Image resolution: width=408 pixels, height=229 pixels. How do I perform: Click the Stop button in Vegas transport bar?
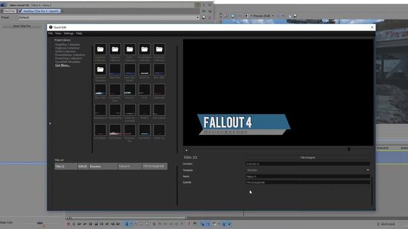(x=96, y=224)
